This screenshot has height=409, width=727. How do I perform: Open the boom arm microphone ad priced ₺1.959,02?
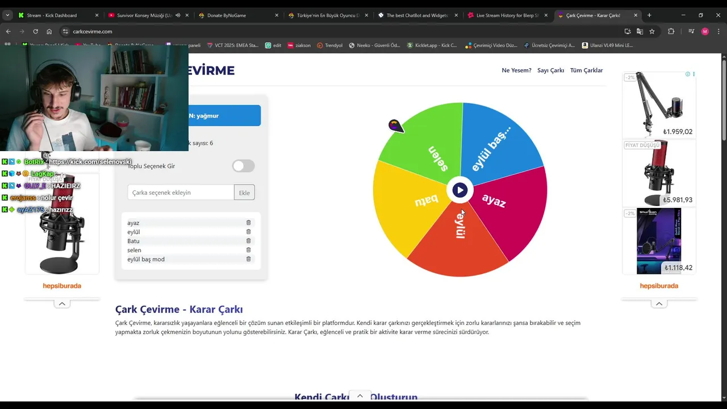click(x=659, y=105)
